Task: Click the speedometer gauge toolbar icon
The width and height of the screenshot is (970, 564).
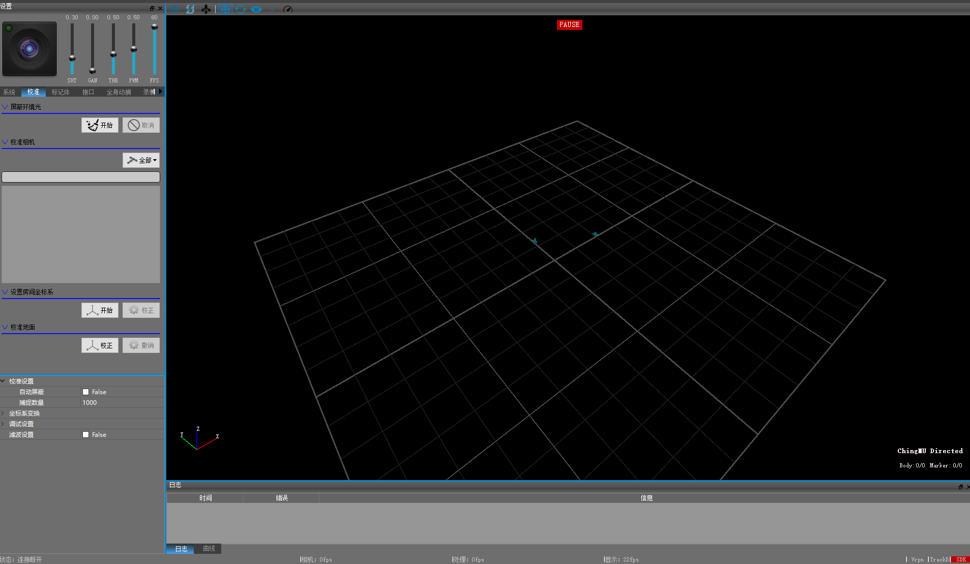Action: coord(288,9)
